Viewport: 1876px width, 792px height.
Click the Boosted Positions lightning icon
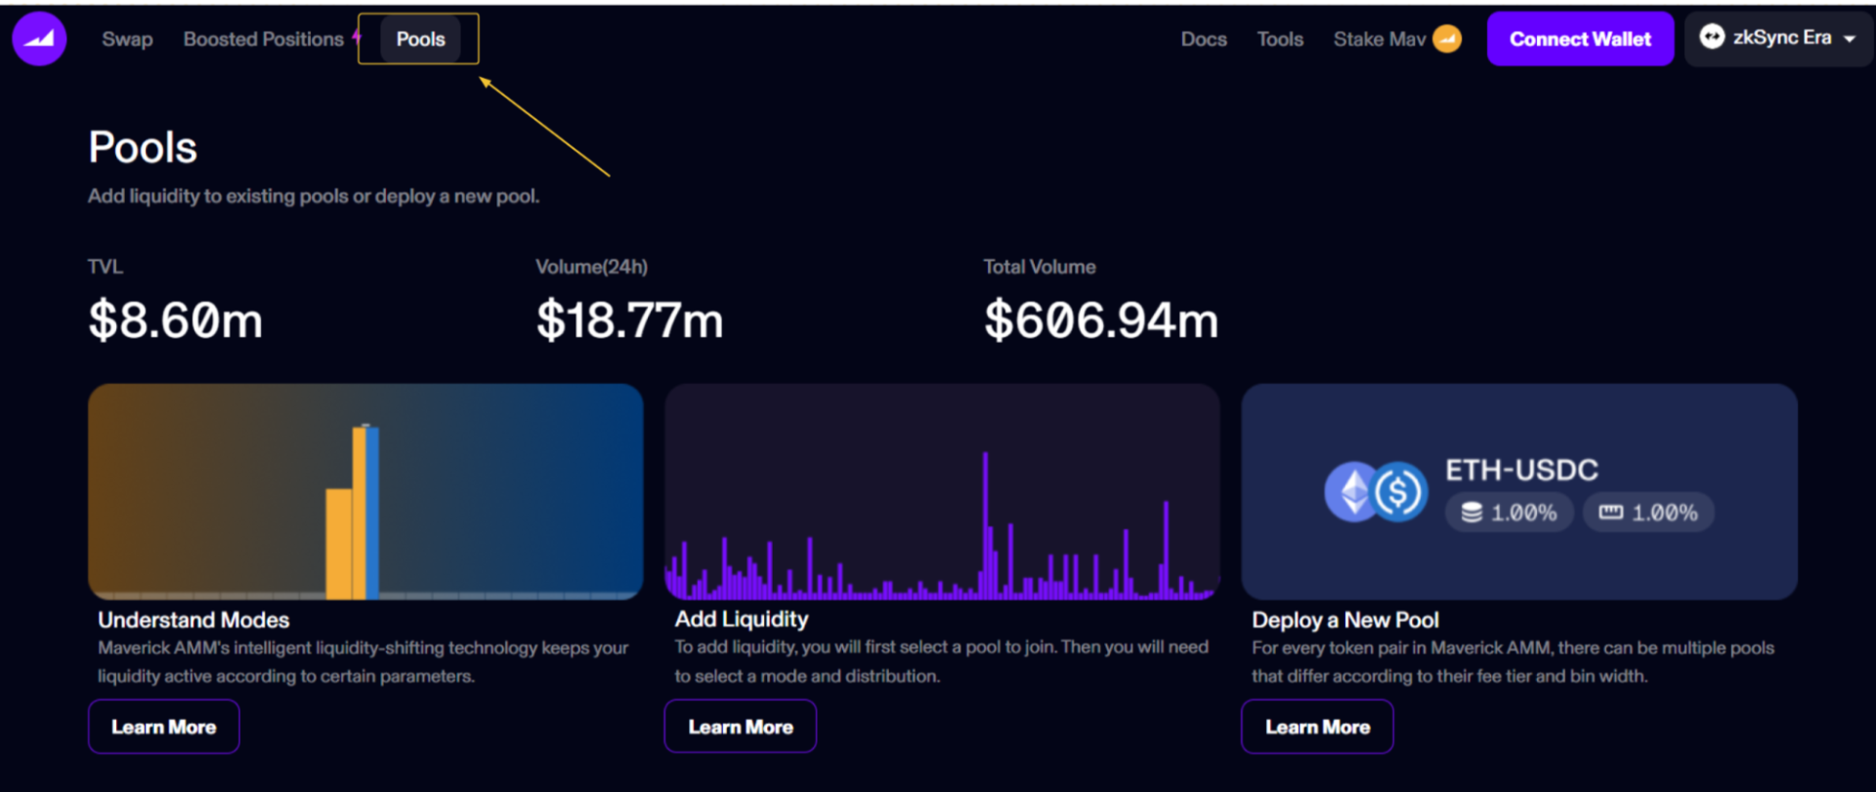357,37
